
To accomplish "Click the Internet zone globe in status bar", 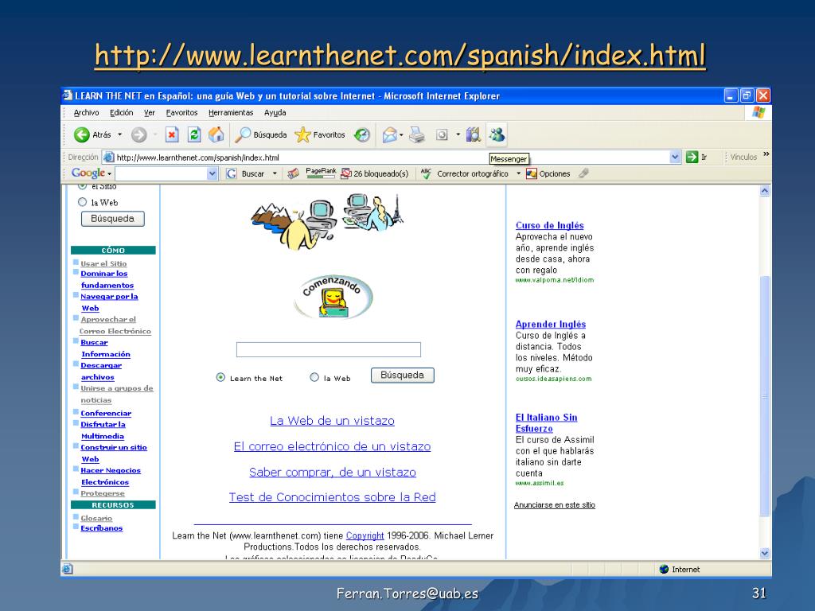I will tap(664, 569).
